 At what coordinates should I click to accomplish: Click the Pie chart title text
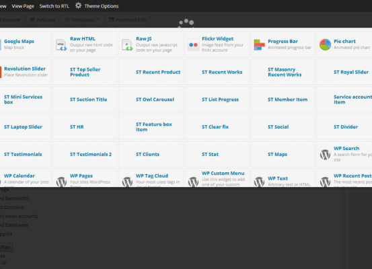pos(344,41)
